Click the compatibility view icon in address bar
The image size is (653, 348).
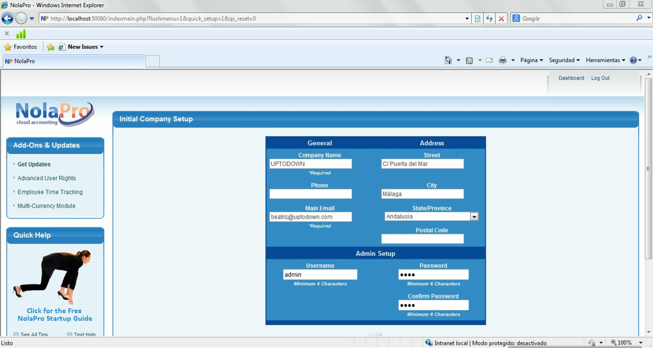[x=478, y=18]
